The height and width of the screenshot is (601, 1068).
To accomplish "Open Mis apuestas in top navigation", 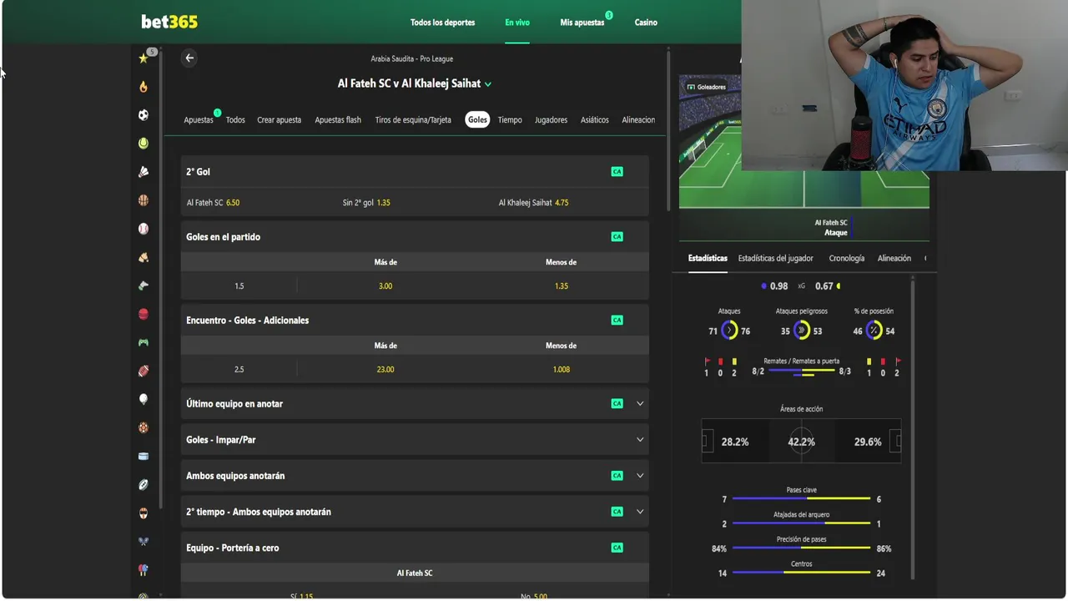I will [582, 23].
